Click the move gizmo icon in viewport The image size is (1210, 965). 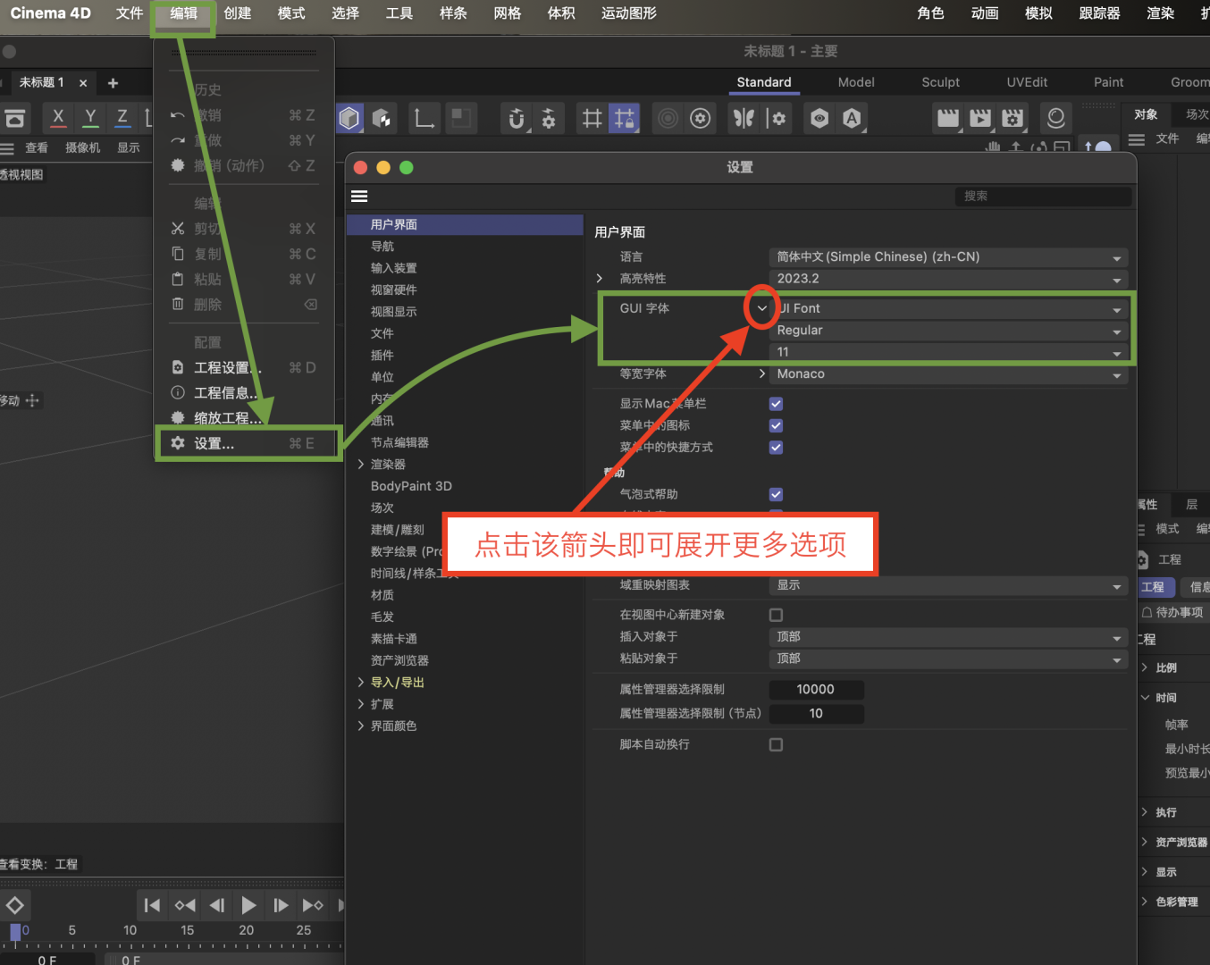32,400
